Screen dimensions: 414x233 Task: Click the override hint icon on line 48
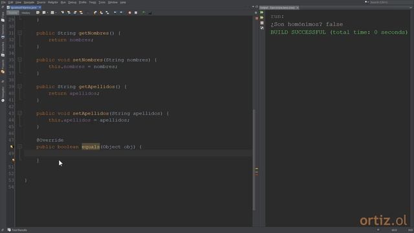click(12, 147)
